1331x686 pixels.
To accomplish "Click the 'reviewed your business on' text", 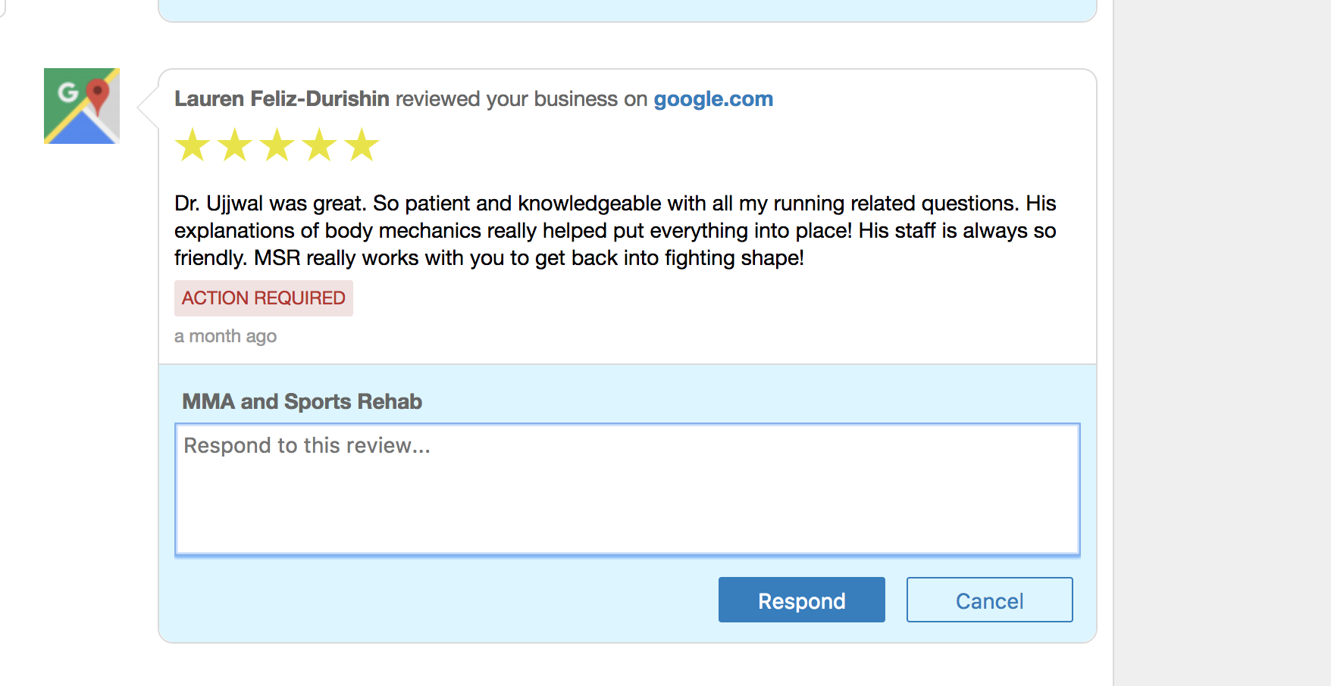I will coord(521,99).
